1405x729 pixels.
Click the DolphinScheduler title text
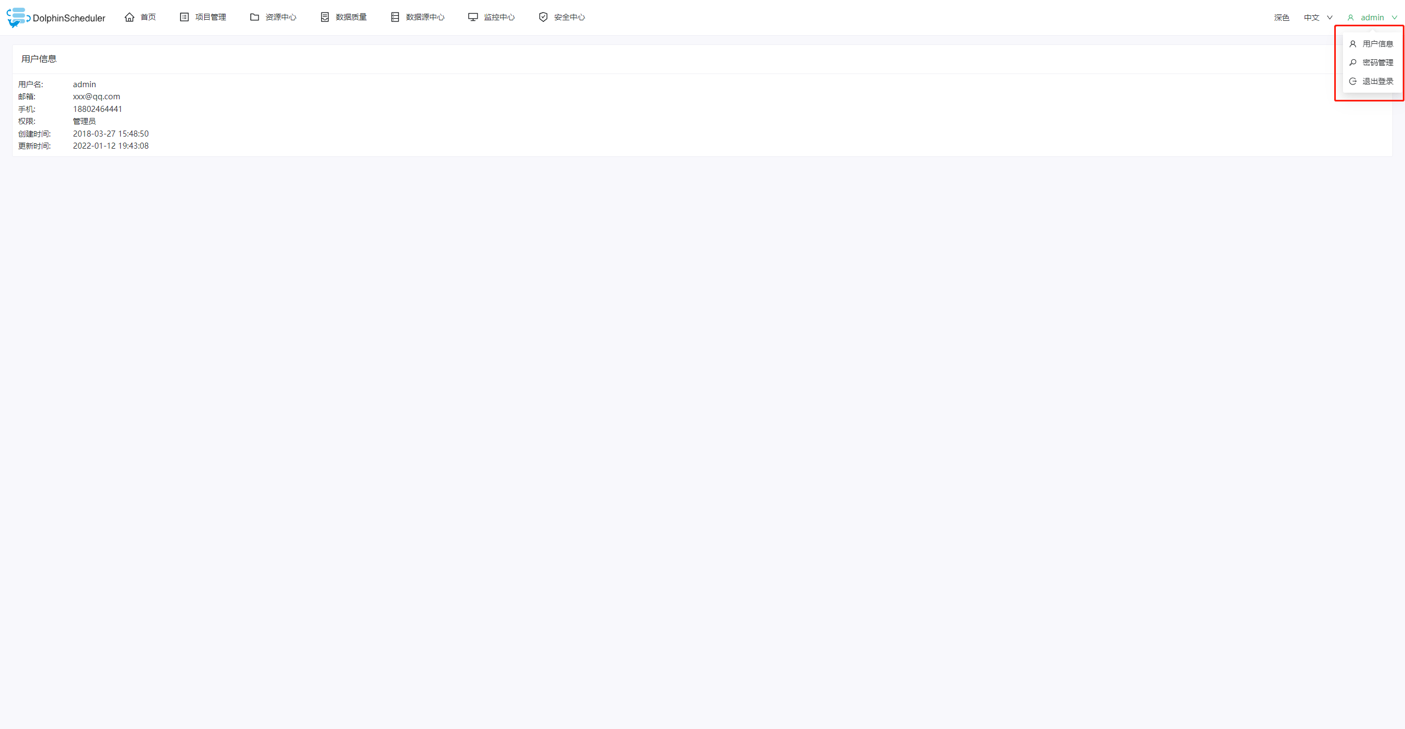69,18
